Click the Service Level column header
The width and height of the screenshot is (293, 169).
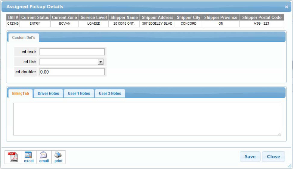pyautogui.click(x=94, y=17)
